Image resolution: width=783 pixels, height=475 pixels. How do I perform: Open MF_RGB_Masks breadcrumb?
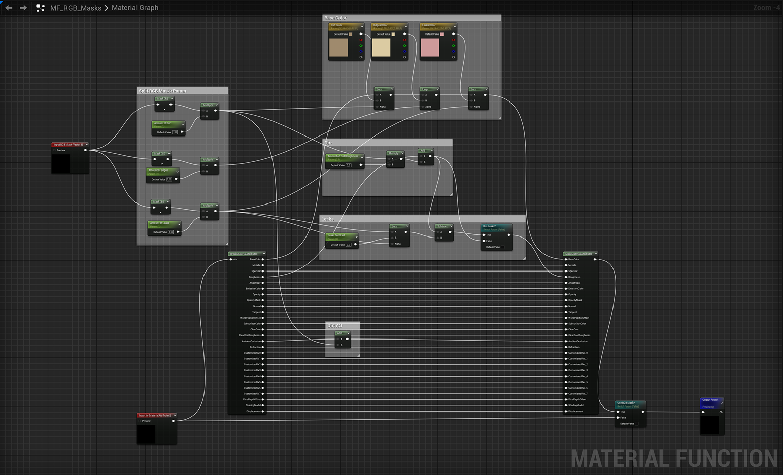76,8
